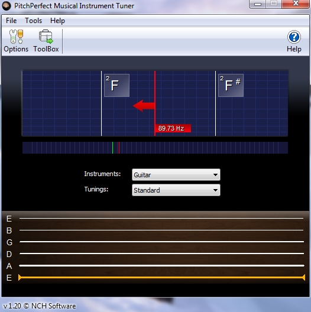Select the highlighted low E string

click(x=161, y=277)
